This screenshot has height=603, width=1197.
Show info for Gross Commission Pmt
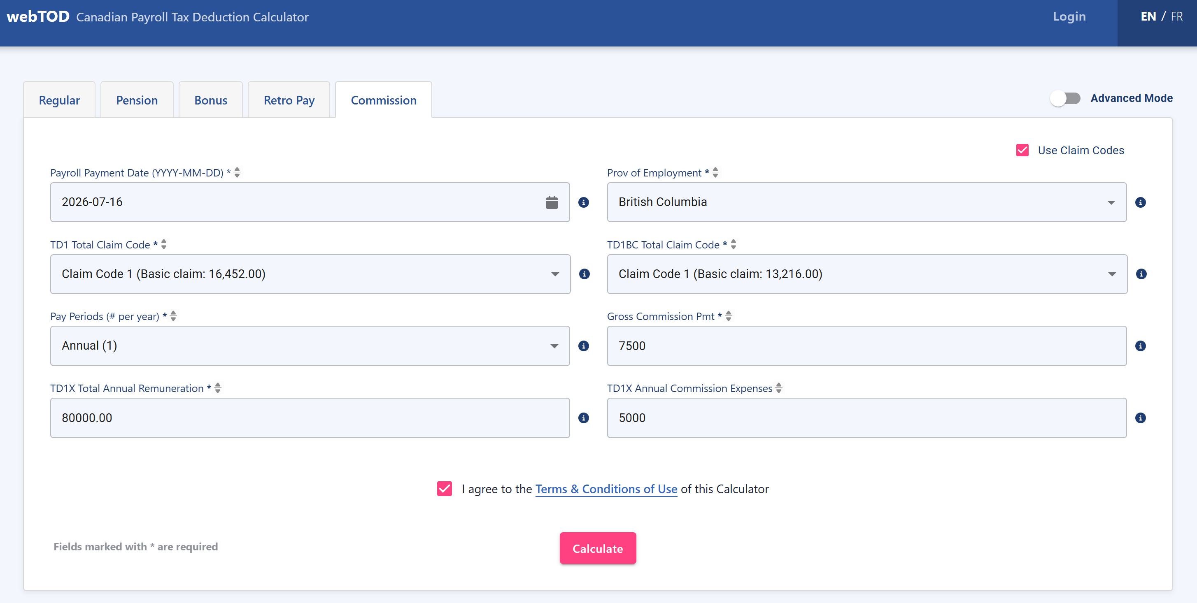click(x=1140, y=346)
